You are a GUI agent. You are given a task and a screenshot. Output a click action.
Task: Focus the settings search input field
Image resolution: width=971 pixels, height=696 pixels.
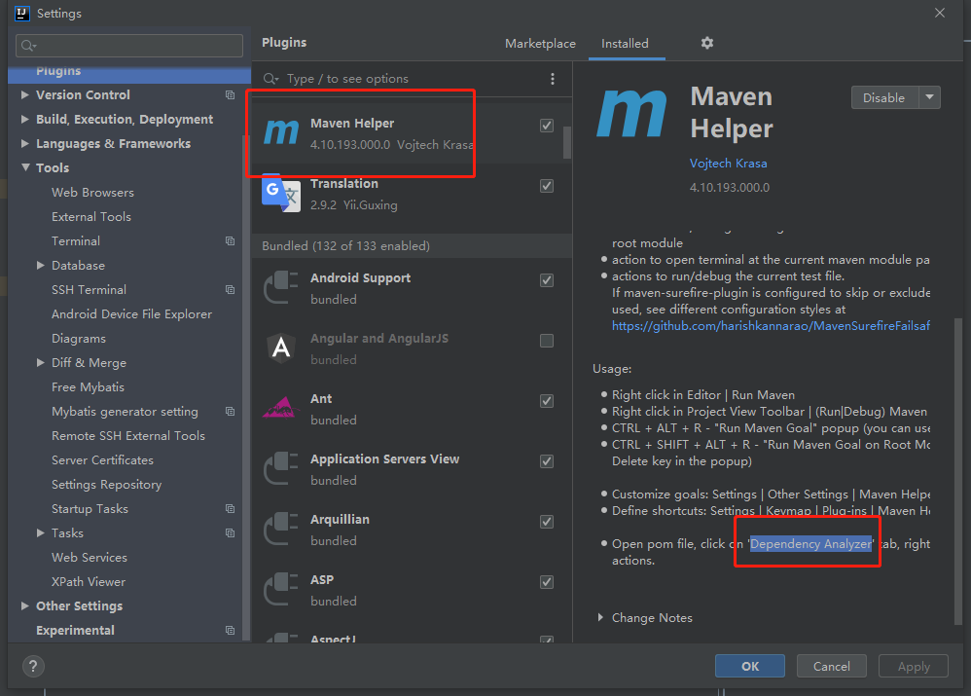tap(128, 45)
